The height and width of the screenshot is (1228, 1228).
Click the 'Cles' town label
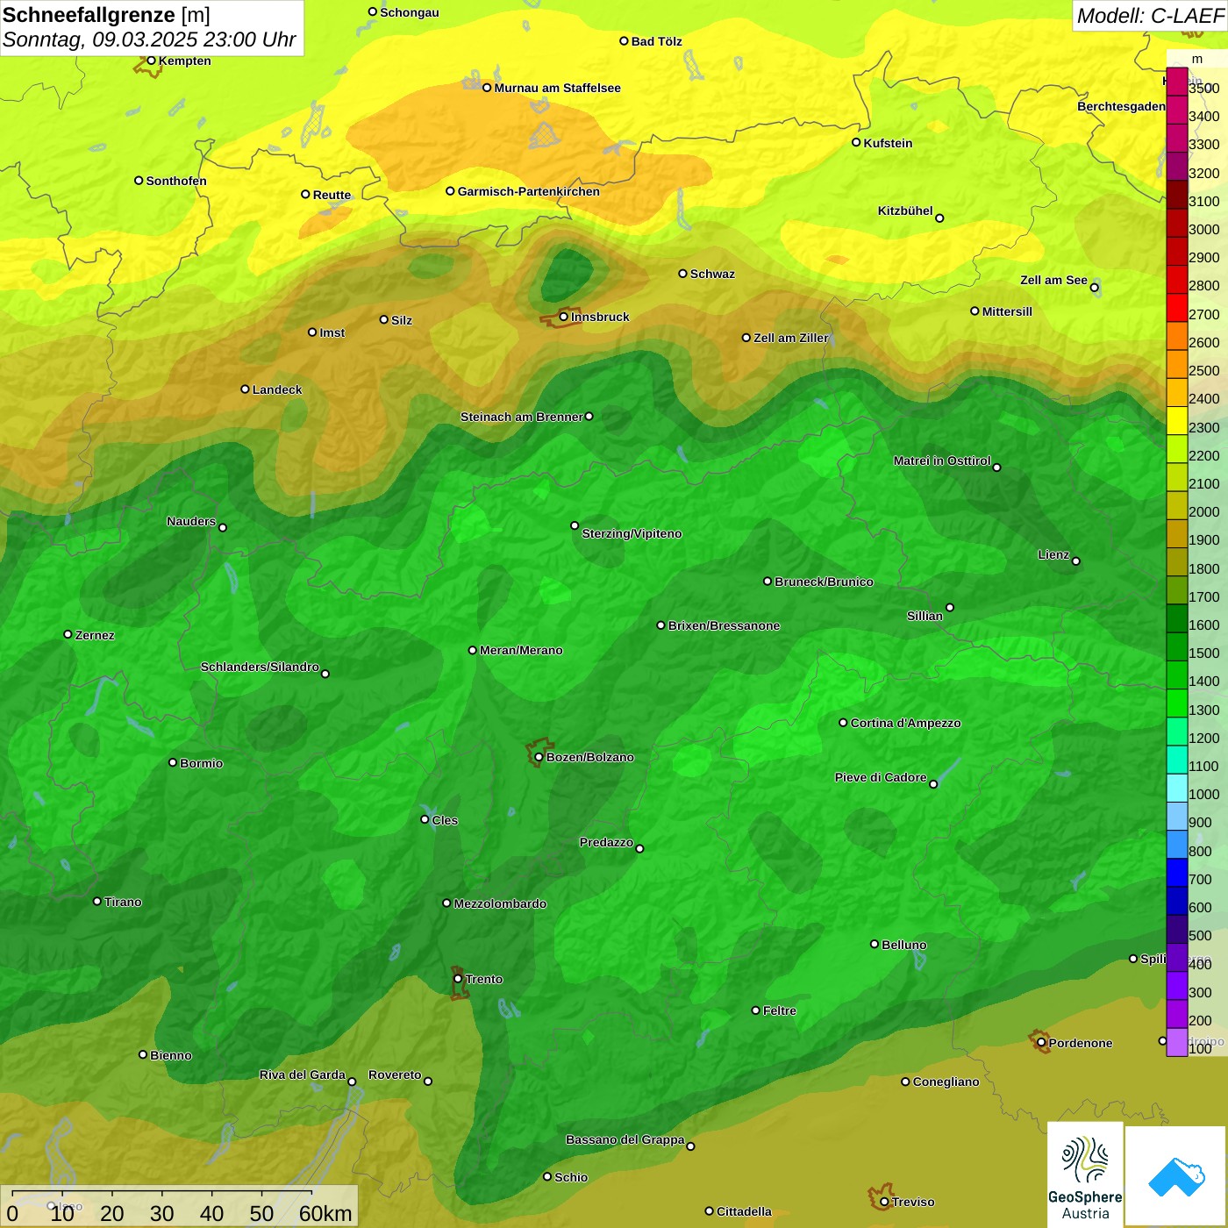coord(445,820)
